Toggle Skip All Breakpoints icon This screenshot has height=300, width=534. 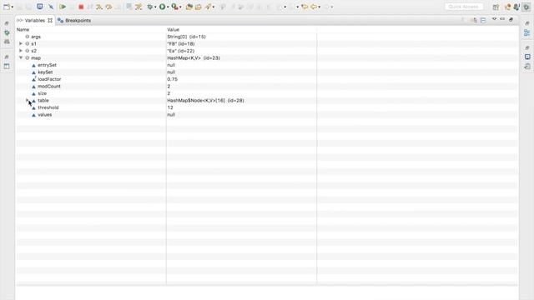(x=51, y=7)
